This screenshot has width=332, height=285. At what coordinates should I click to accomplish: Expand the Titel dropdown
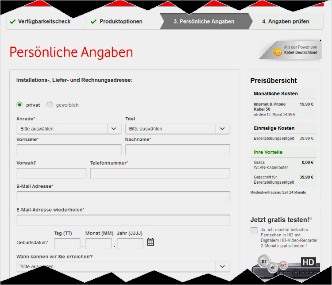click(178, 129)
